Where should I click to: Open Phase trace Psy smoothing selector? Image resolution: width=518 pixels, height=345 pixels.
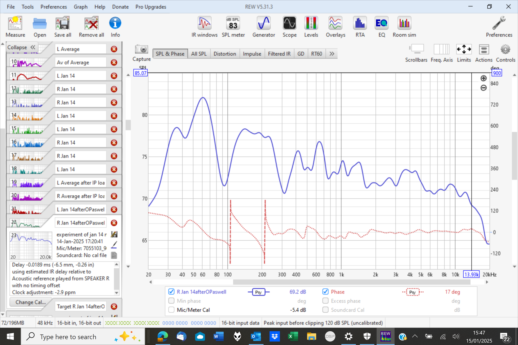(413, 292)
